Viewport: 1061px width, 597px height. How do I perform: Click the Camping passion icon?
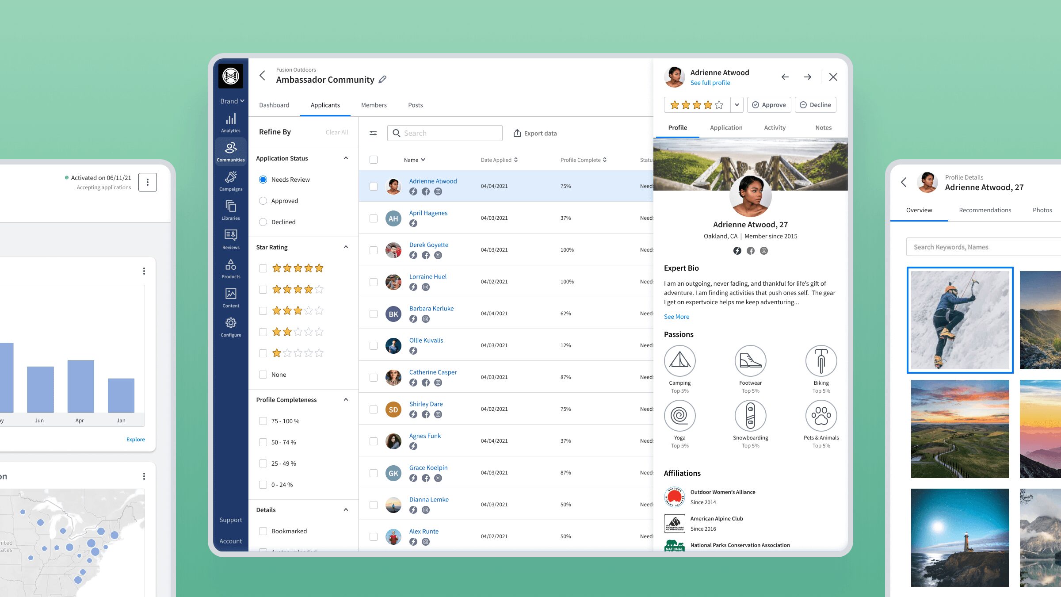coord(680,361)
